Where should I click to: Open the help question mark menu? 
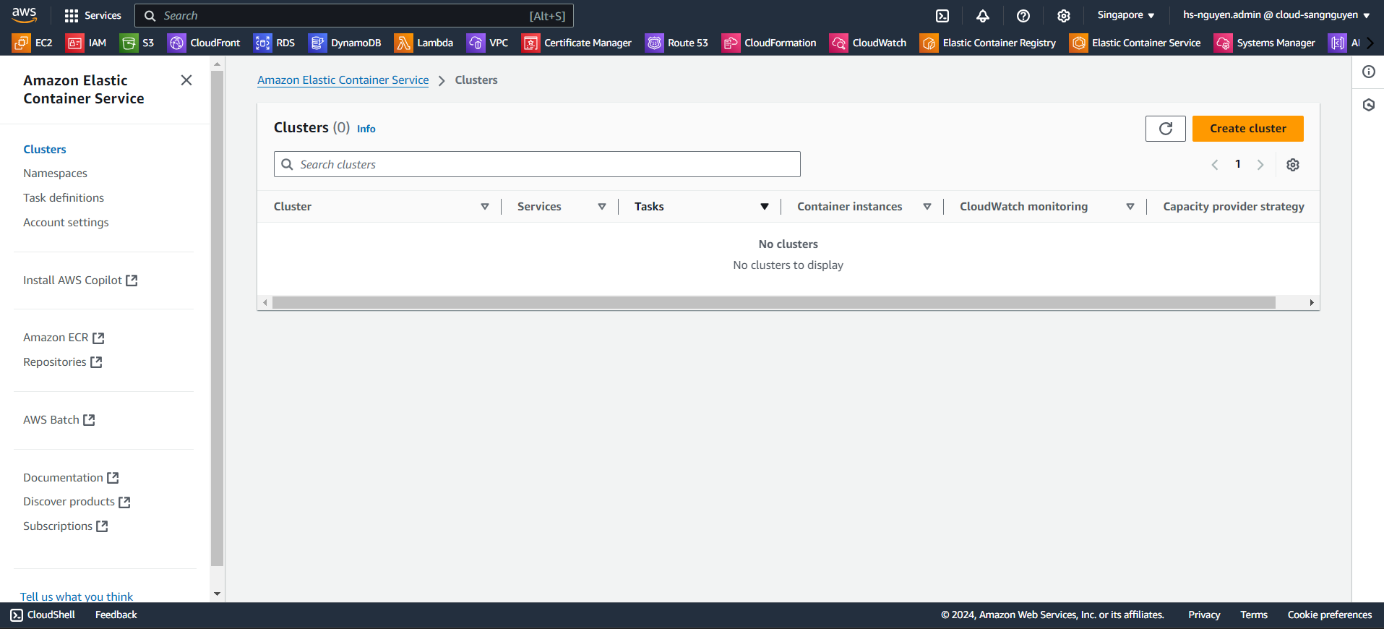1023,16
